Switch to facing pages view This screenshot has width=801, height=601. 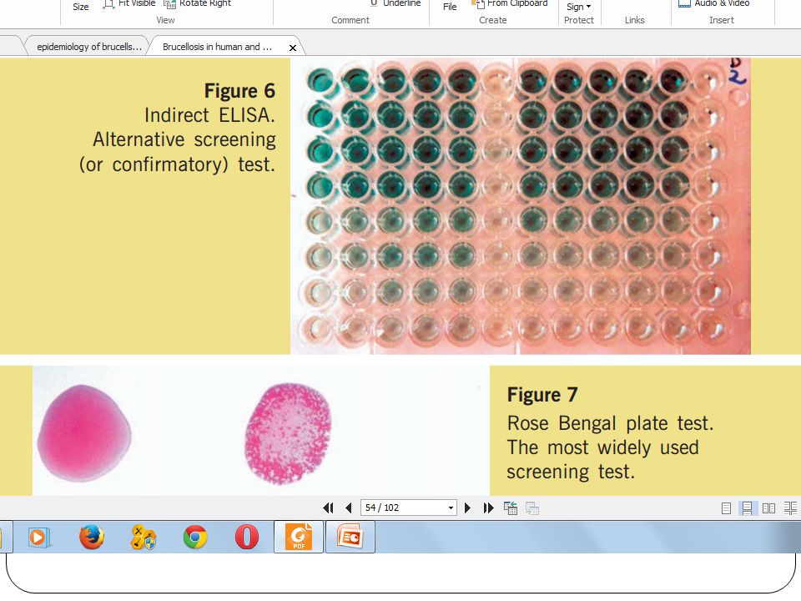[768, 508]
